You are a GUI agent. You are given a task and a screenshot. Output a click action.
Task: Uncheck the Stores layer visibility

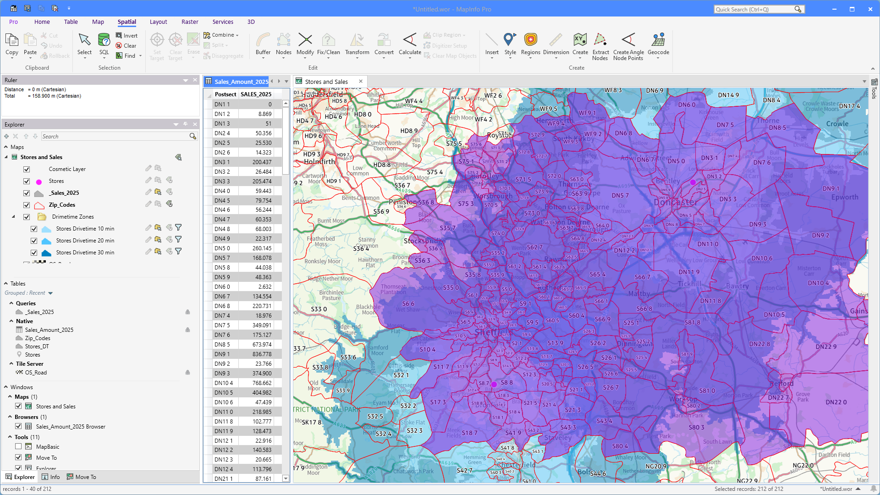(27, 181)
